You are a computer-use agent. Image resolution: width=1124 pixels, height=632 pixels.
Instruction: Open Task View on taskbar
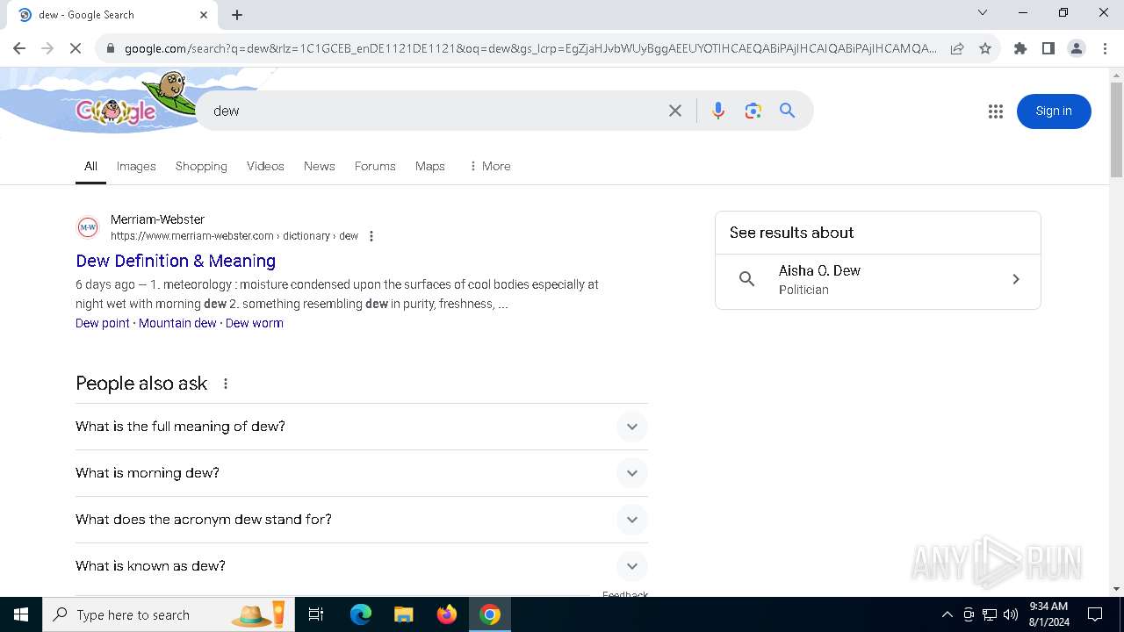click(x=316, y=614)
